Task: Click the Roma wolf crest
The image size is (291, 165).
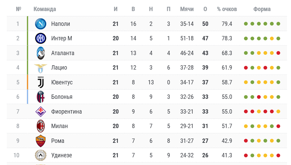Action: click(41, 141)
